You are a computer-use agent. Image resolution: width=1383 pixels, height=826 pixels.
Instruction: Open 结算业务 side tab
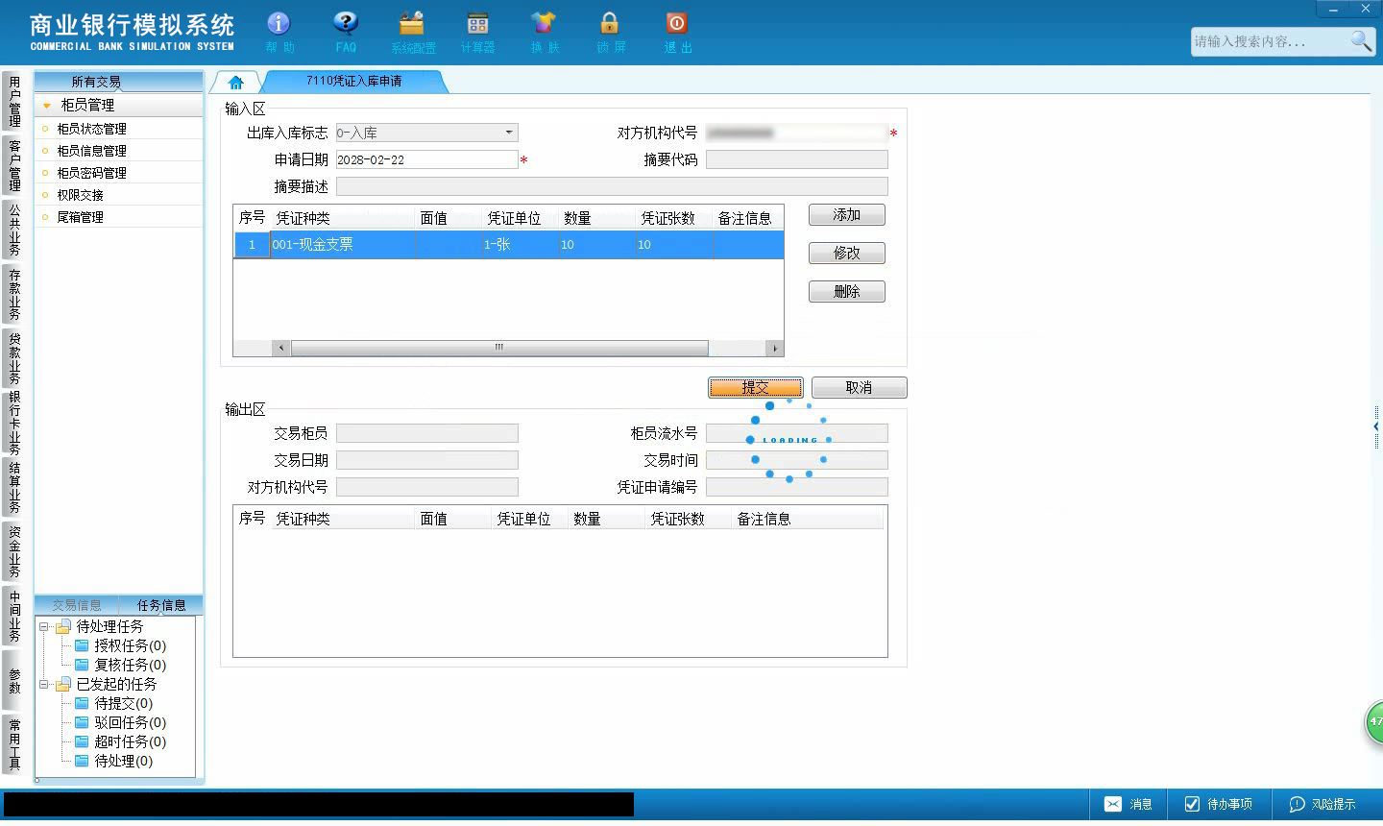14,487
